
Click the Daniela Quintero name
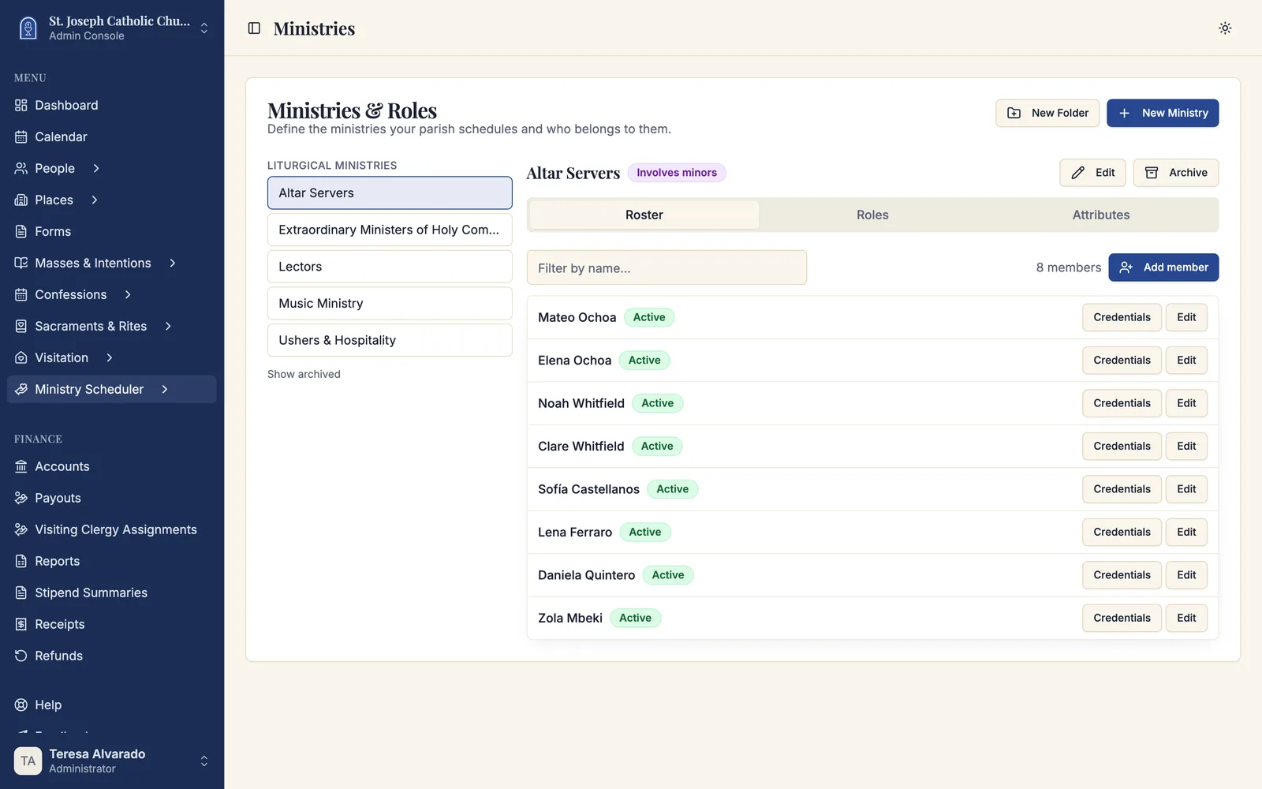(586, 576)
